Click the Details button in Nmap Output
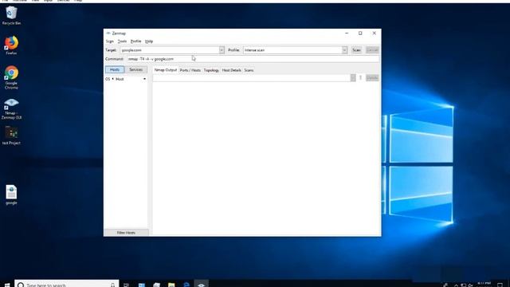 pos(372,78)
